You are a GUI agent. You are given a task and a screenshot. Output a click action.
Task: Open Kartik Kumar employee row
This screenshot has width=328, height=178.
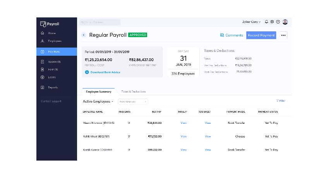pyautogui.click(x=184, y=150)
